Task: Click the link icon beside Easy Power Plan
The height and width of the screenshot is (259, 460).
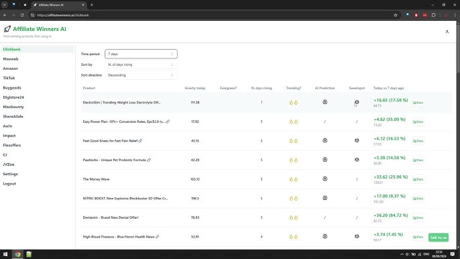Action: (168, 121)
